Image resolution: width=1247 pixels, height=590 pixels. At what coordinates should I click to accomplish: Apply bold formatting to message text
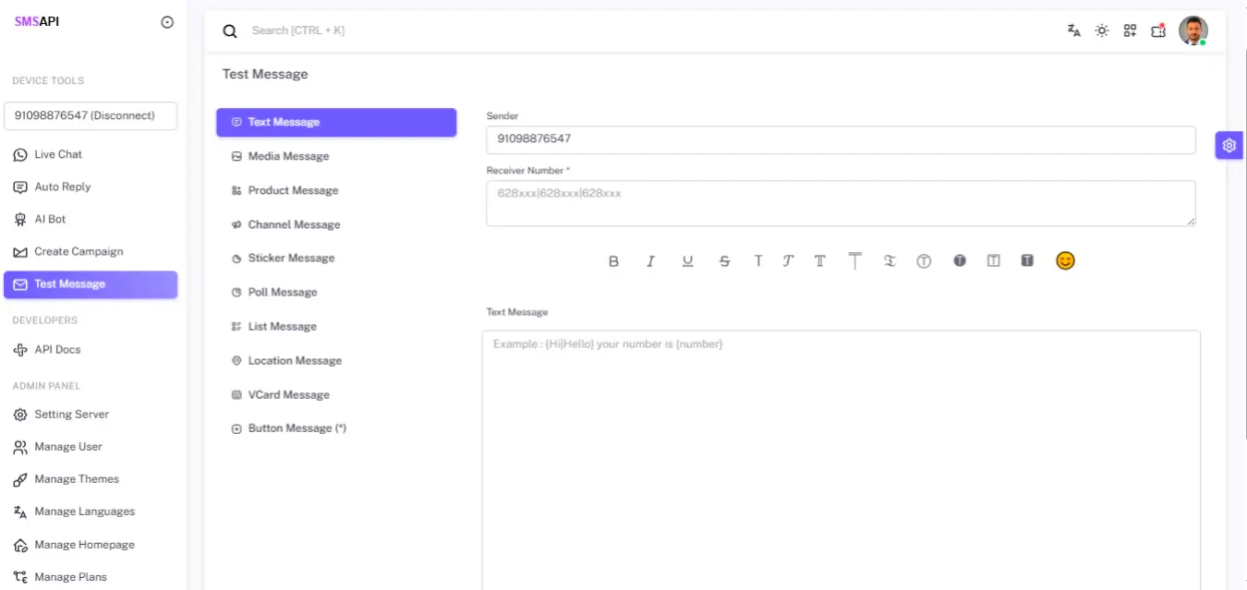pos(613,261)
